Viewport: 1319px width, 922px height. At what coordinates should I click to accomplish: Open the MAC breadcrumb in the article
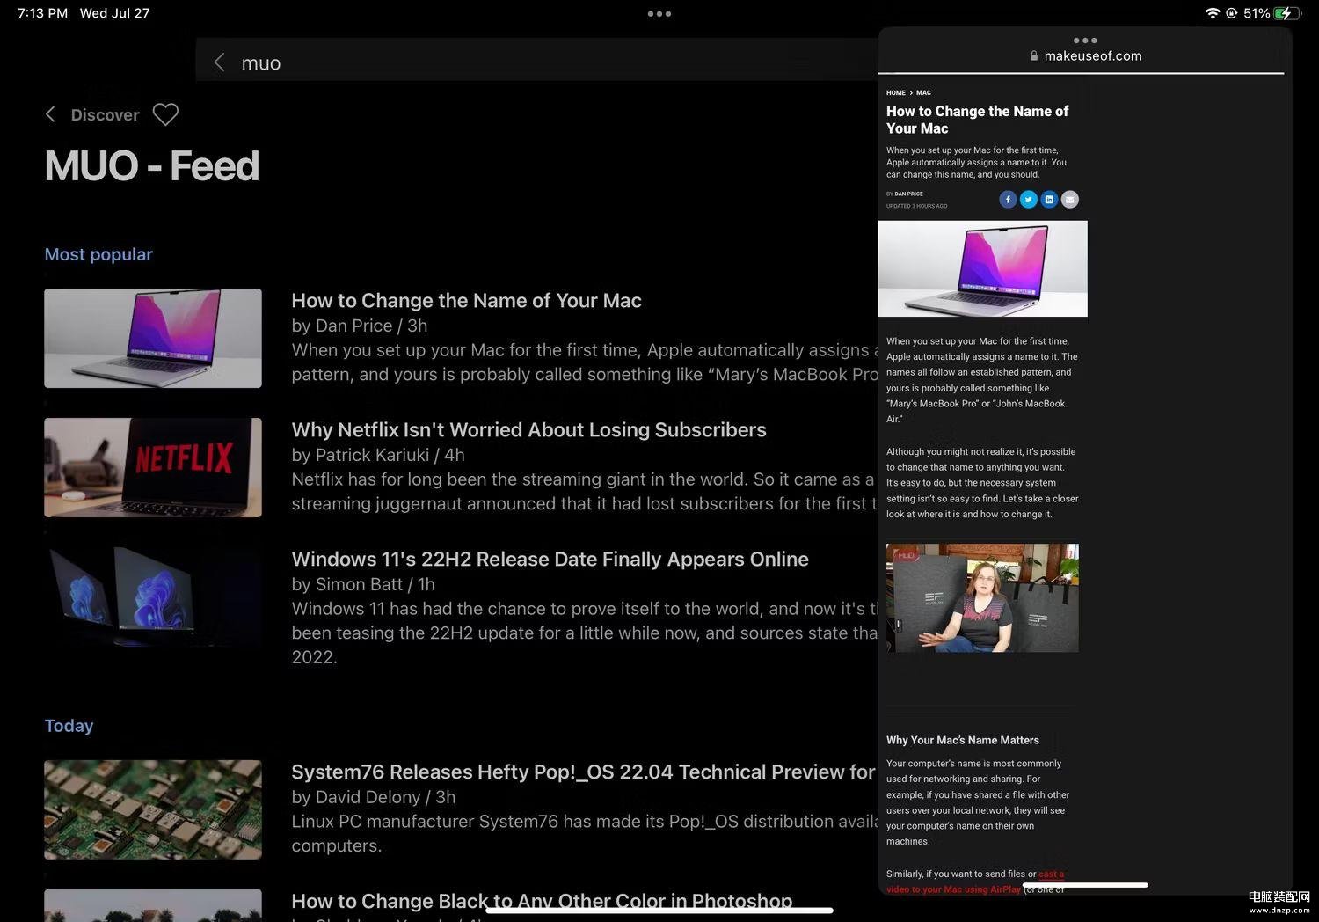[x=923, y=92]
